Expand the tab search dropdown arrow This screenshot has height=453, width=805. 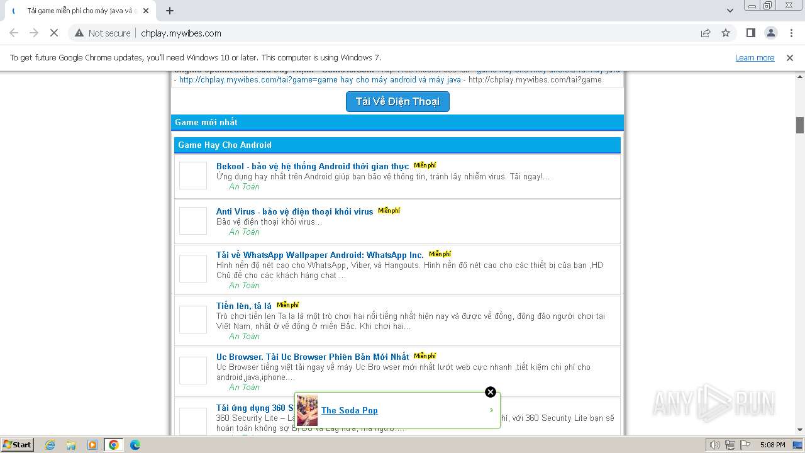730,11
